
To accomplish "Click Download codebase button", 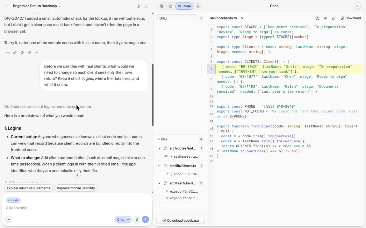I will click(x=180, y=220).
